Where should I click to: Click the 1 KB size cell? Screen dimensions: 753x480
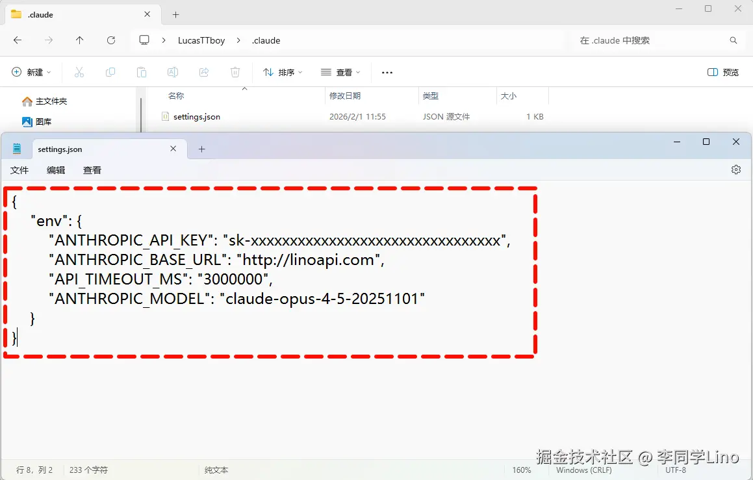coord(535,117)
